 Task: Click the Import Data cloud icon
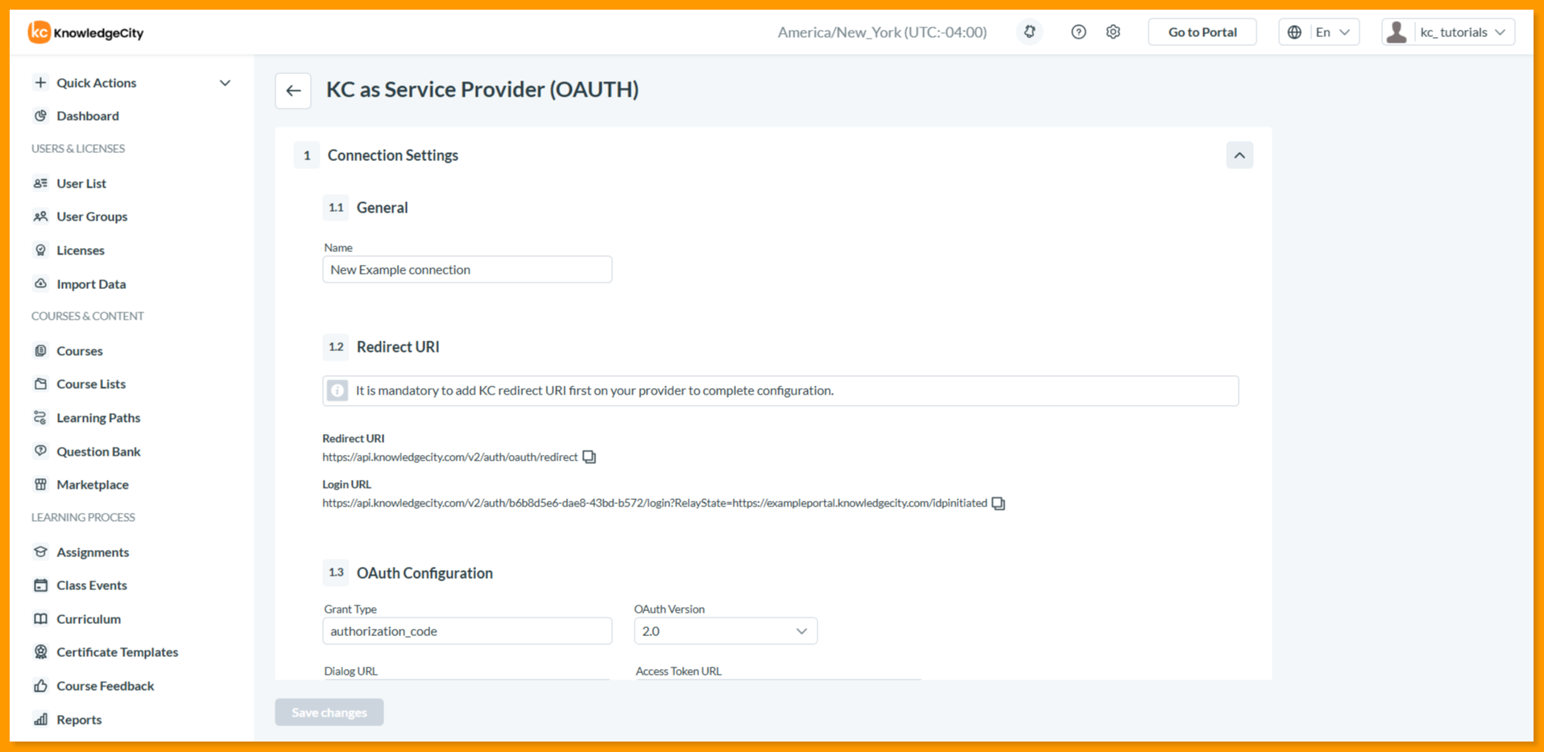click(x=40, y=284)
